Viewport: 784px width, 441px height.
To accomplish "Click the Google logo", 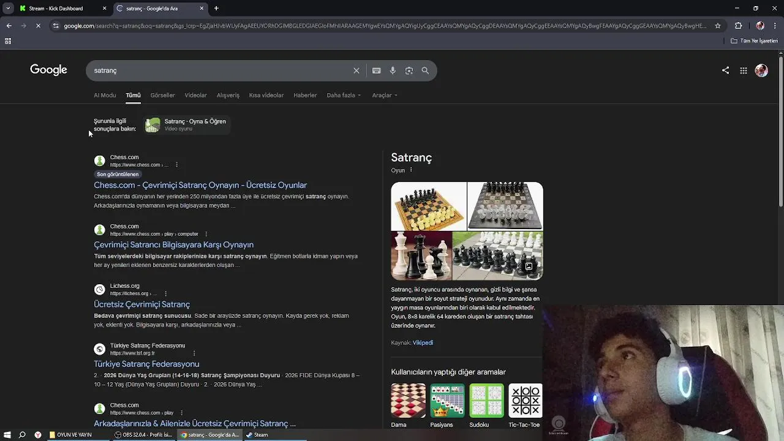I will [x=48, y=70].
